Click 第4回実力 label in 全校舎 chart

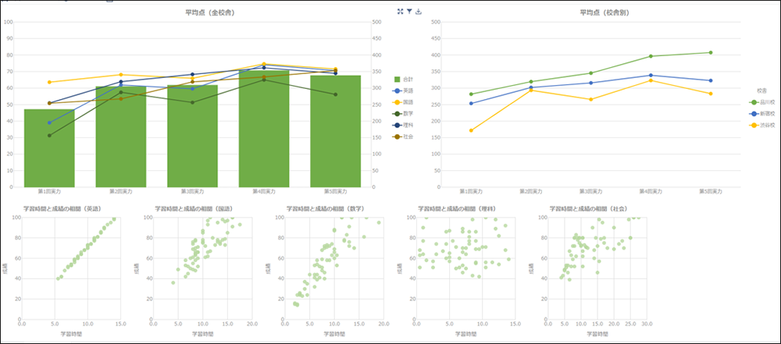264,191
